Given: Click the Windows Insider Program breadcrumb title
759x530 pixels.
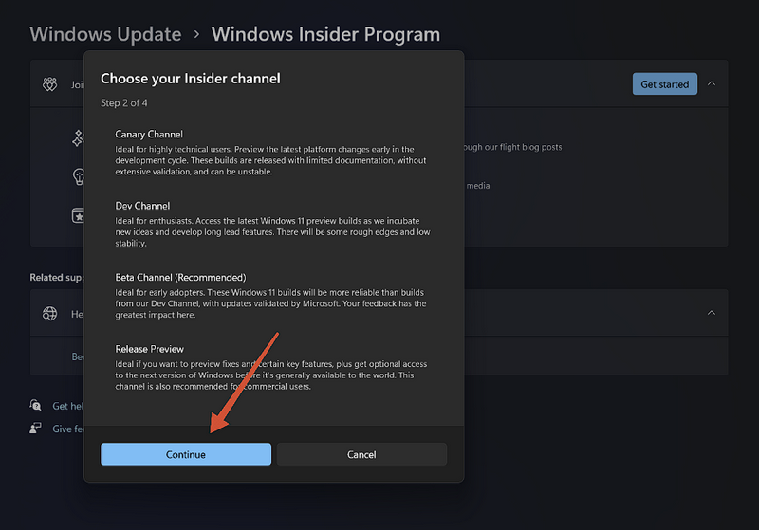Looking at the screenshot, I should tap(325, 35).
